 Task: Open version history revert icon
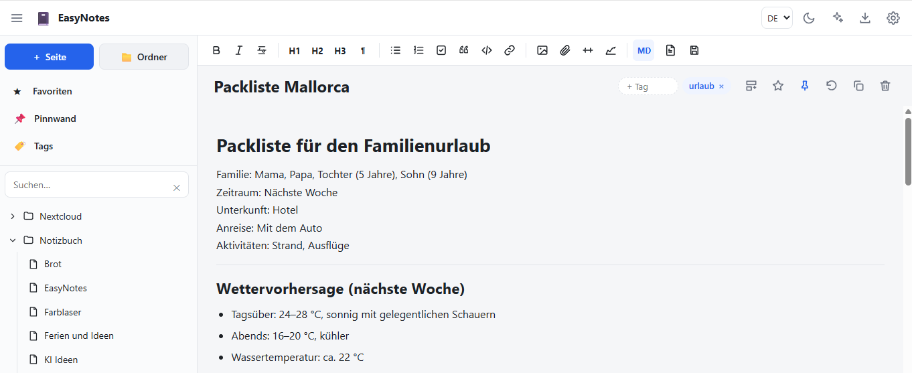point(832,86)
